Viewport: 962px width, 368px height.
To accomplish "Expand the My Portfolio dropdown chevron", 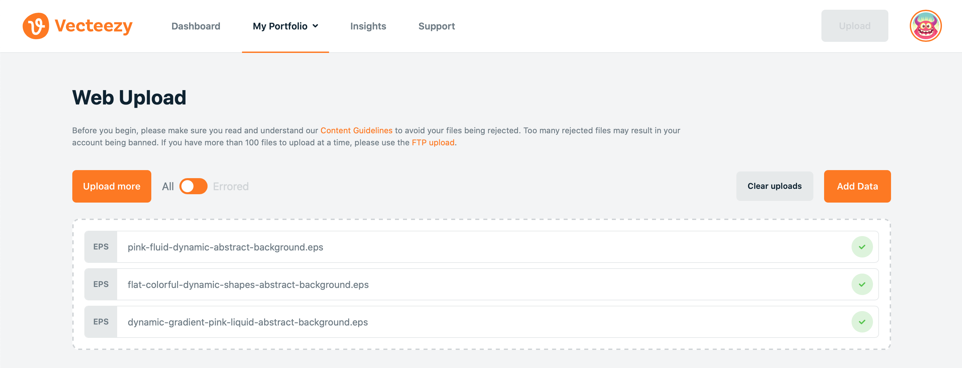I will [x=315, y=26].
